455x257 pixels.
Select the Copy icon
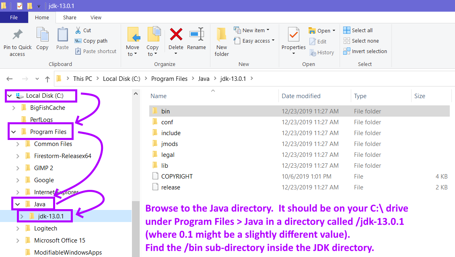pyautogui.click(x=42, y=39)
